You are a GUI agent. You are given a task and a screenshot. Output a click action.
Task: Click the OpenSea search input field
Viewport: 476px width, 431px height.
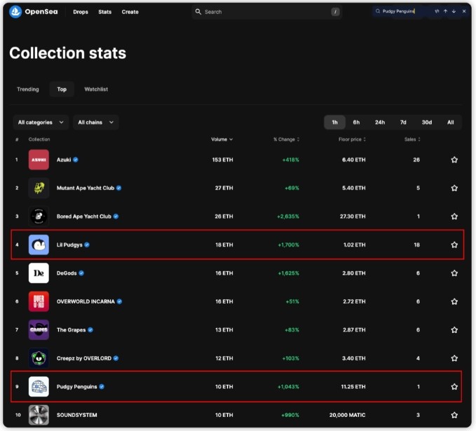coord(265,12)
